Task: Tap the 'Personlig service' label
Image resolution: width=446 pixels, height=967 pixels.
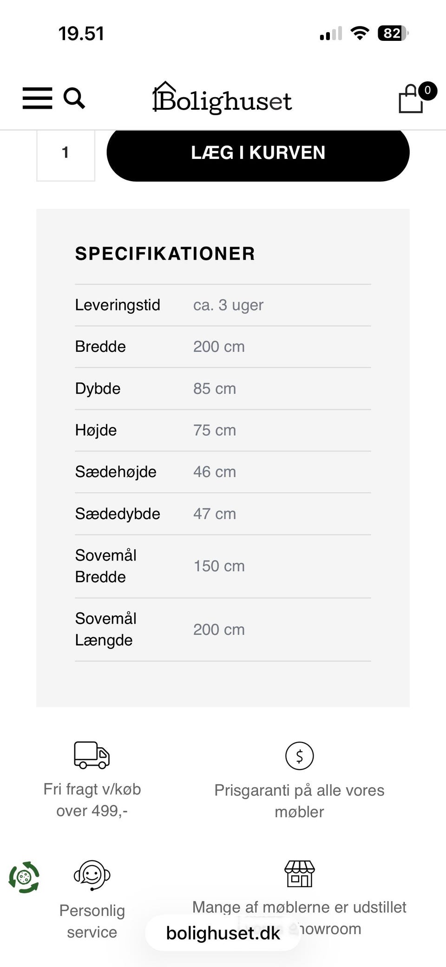Action: click(92, 921)
